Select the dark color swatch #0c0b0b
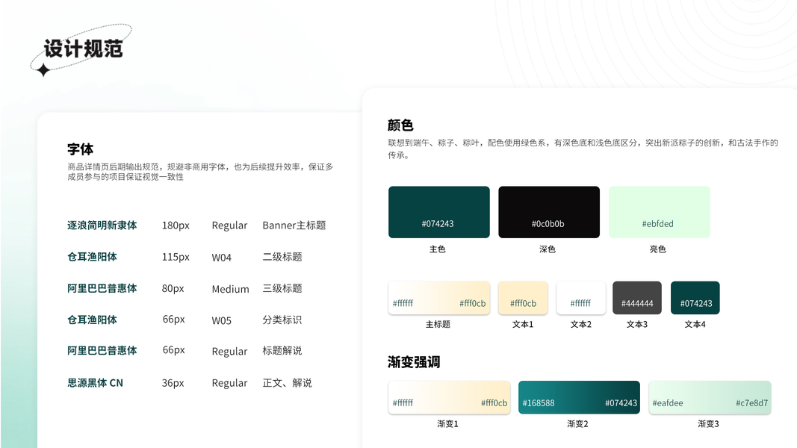This screenshot has width=797, height=448. coord(548,212)
